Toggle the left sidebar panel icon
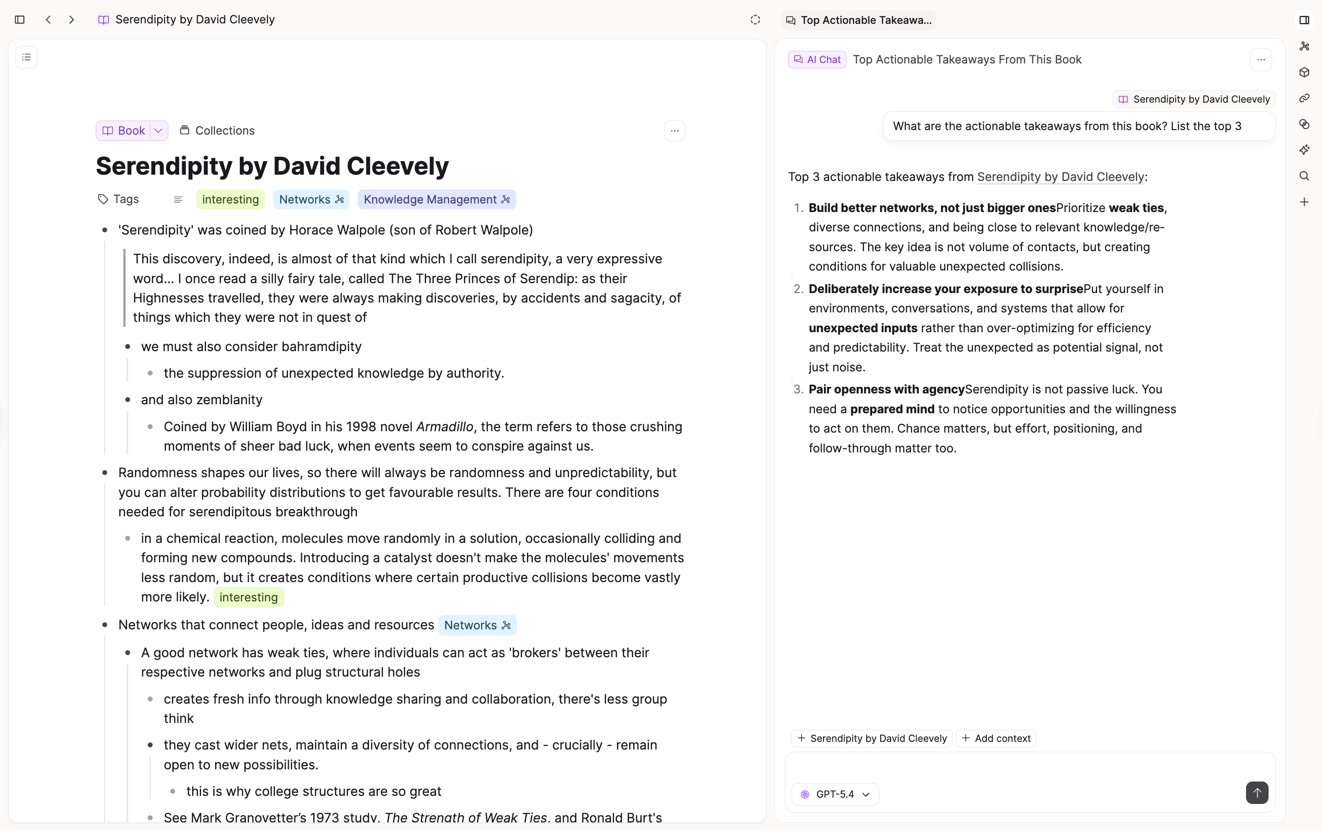This screenshot has width=1323, height=831. [20, 20]
